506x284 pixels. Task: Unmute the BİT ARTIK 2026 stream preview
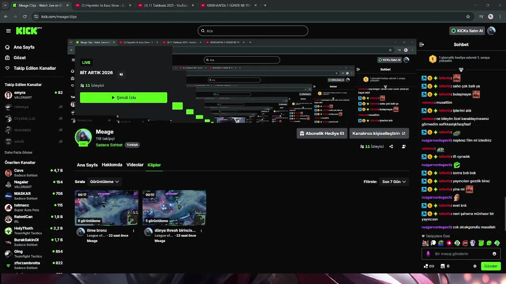(x=121, y=74)
